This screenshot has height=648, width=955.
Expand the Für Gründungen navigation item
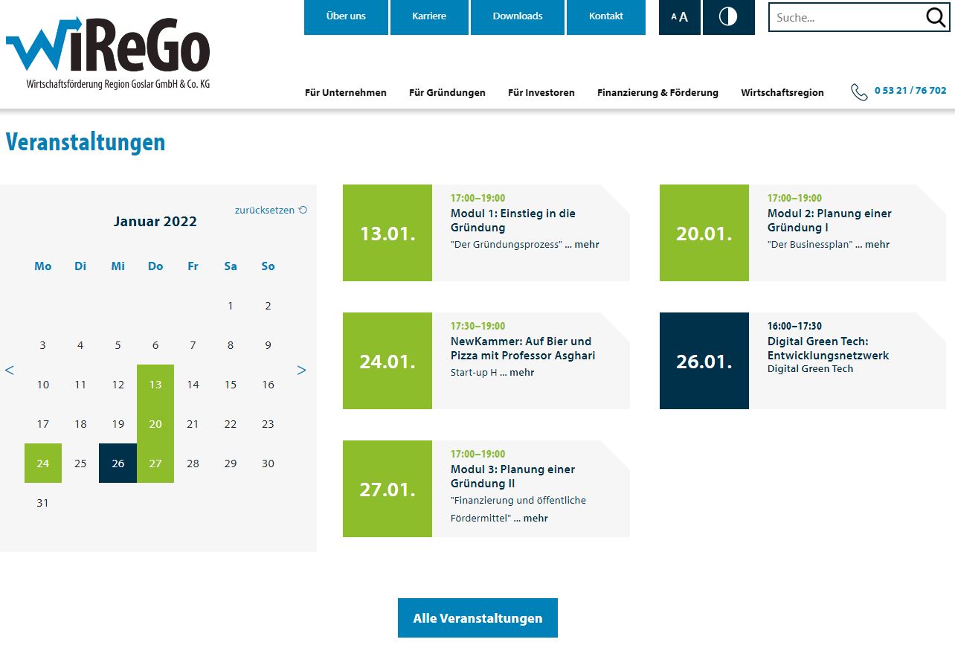click(x=447, y=93)
